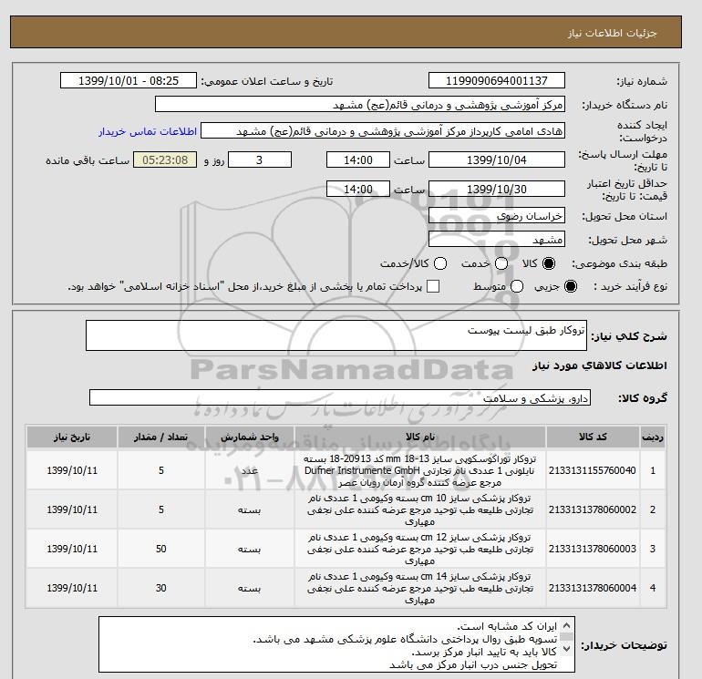This screenshot has height=679, width=702.
Task: Click the نام کالا column header
Action: [x=420, y=437]
